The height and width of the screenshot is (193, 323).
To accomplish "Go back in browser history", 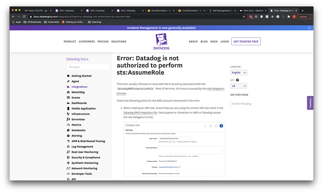I will point(13,17).
